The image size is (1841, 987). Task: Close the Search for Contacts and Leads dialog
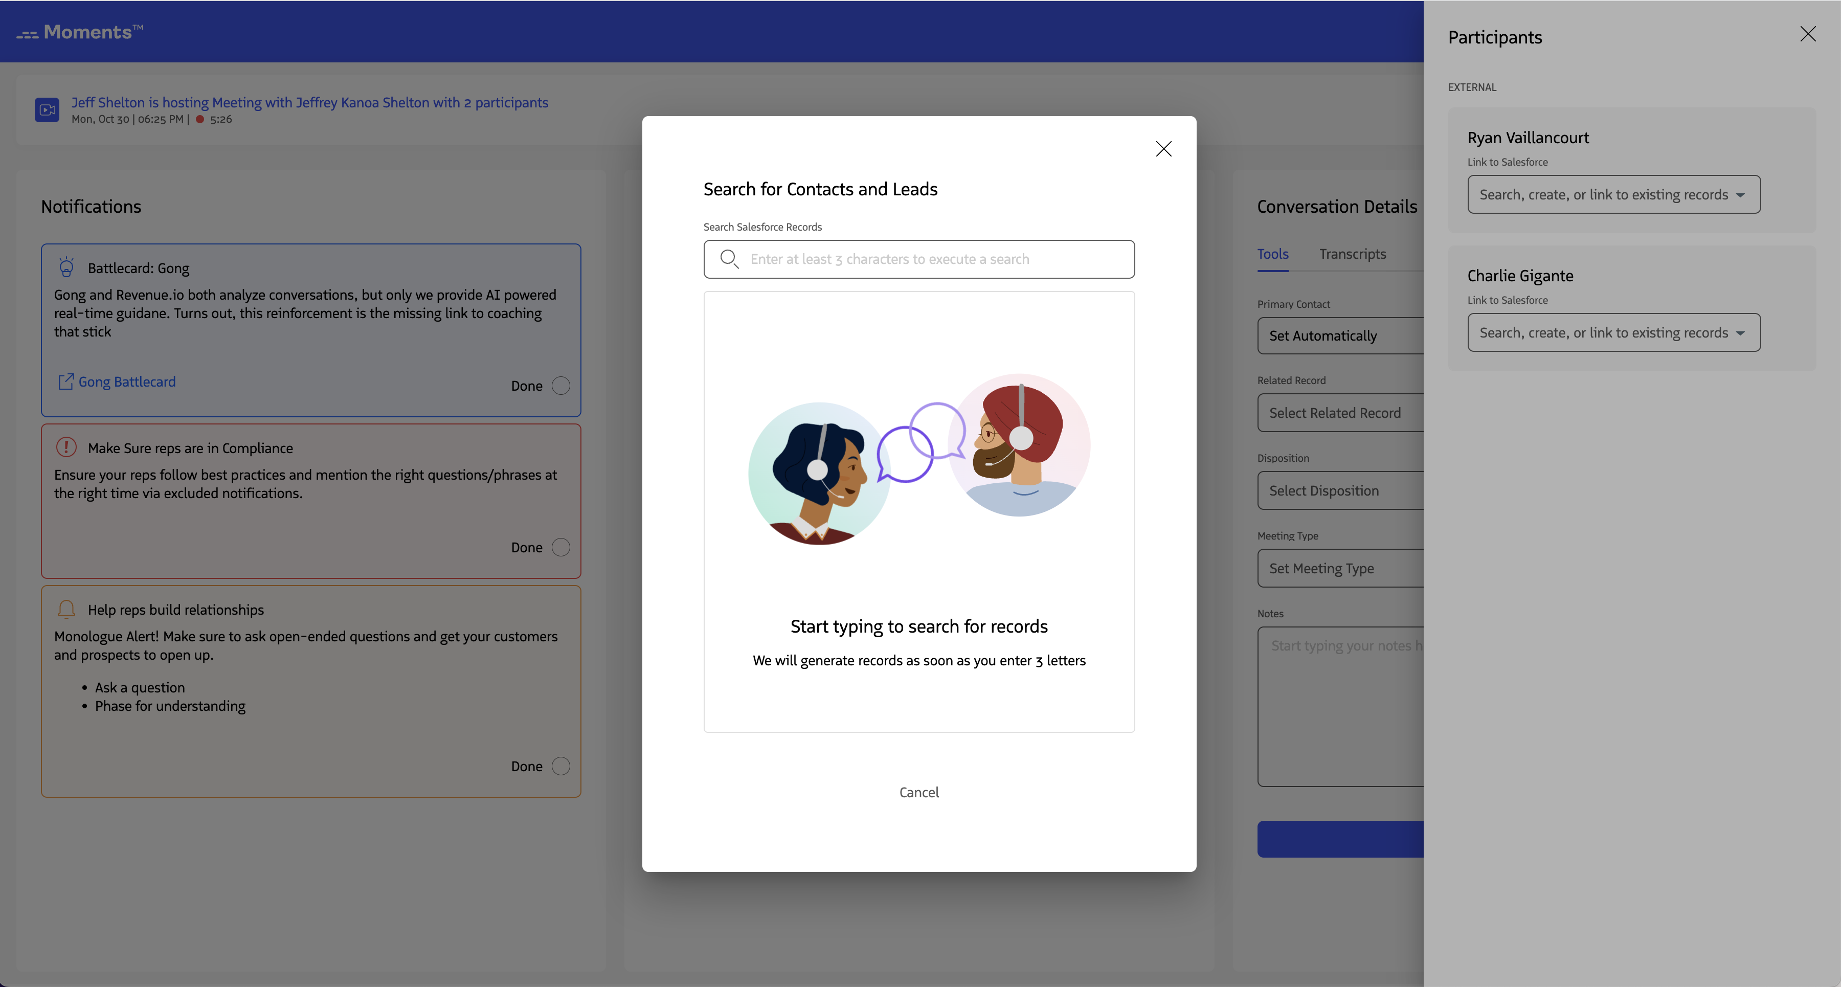click(x=1163, y=149)
